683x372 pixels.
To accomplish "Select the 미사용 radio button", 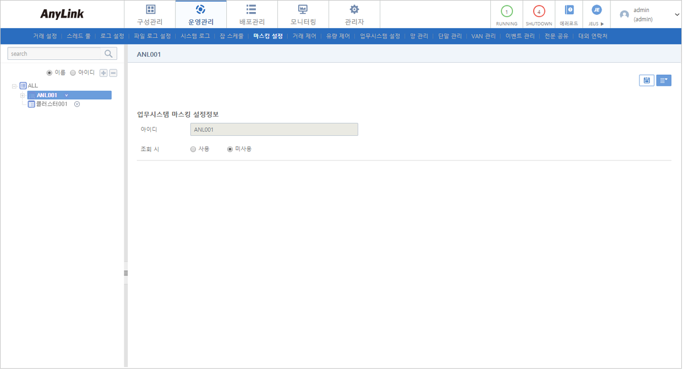I will coord(230,149).
